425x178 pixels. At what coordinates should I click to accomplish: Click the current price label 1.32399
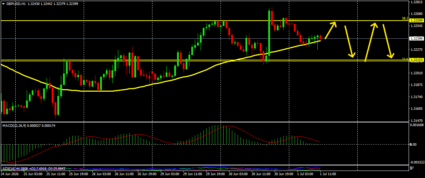(416, 38)
